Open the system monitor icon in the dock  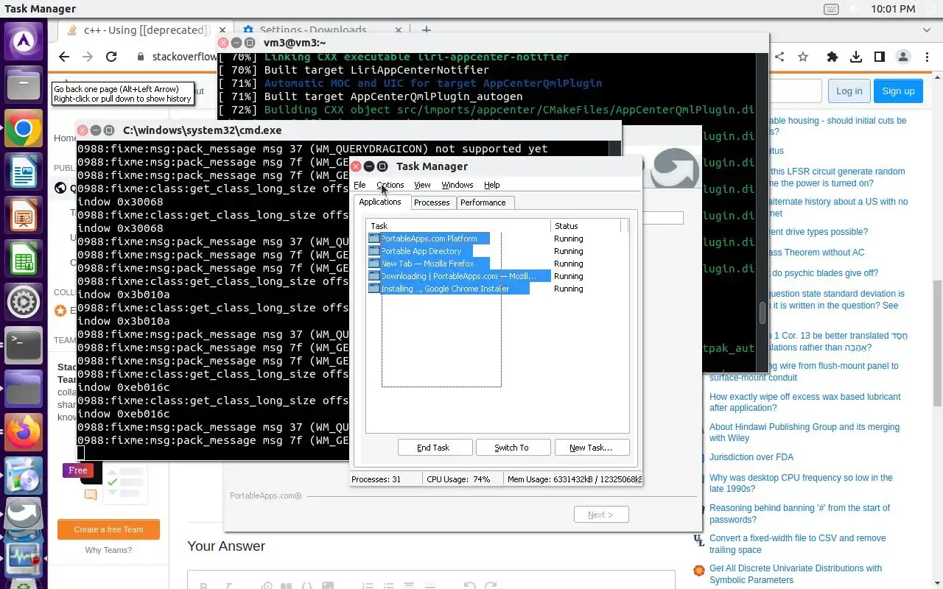[x=24, y=560]
